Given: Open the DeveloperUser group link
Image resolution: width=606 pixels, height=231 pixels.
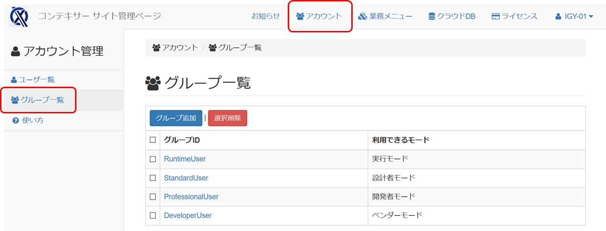Looking at the screenshot, I should pyautogui.click(x=188, y=215).
